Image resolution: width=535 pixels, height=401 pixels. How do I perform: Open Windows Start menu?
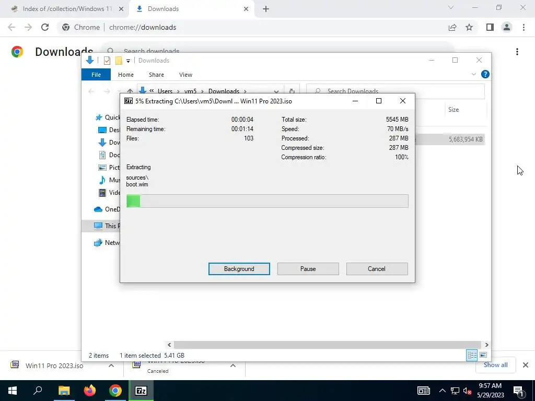click(13, 391)
